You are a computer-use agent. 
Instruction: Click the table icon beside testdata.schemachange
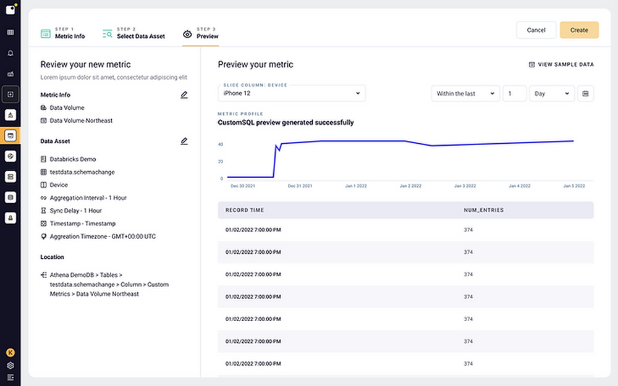pos(43,172)
